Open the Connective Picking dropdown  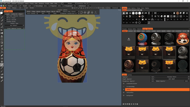(82, 3)
